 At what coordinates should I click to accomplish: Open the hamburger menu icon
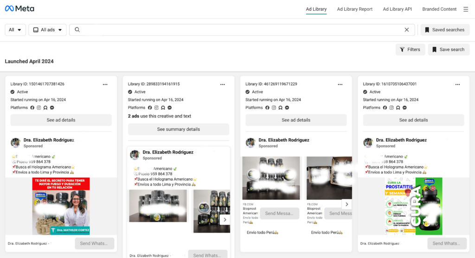[466, 9]
